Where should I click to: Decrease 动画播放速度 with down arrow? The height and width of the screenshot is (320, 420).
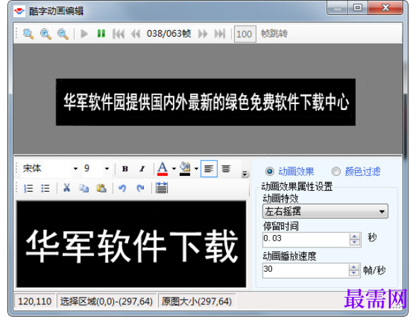[x=354, y=273]
